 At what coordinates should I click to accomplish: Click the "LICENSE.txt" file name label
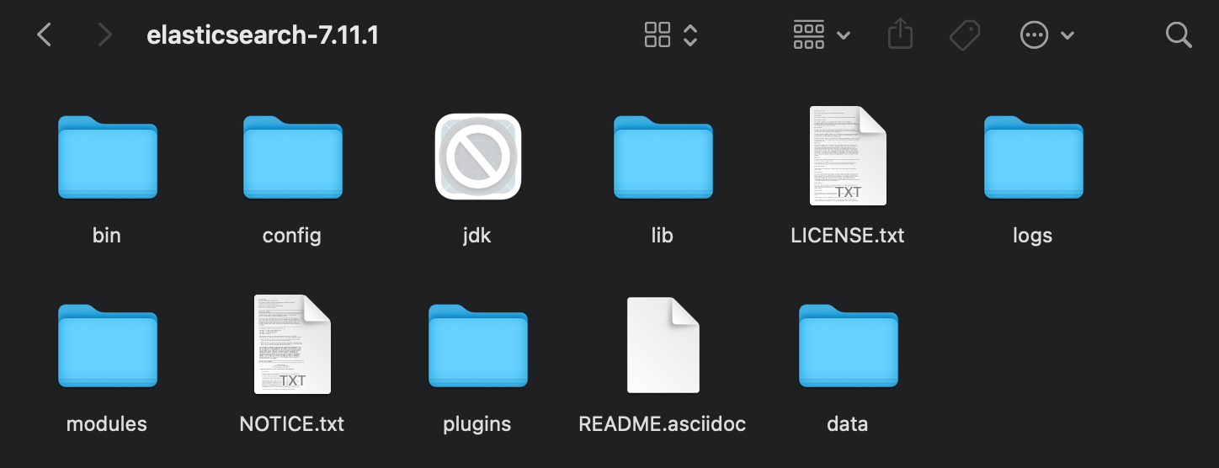click(x=848, y=235)
